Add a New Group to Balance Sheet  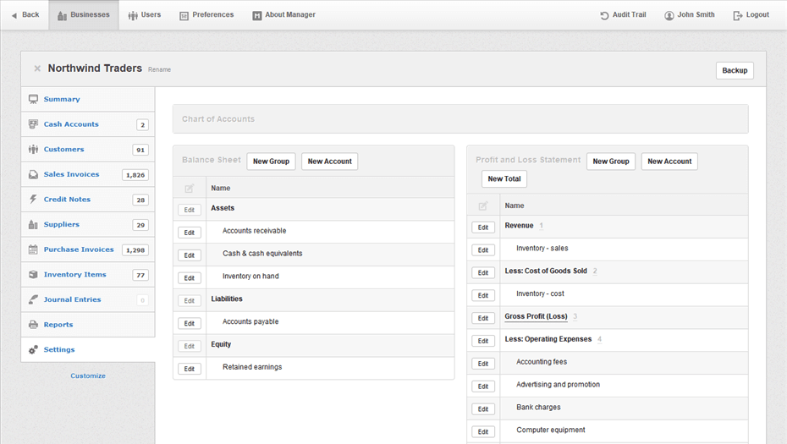click(x=271, y=162)
